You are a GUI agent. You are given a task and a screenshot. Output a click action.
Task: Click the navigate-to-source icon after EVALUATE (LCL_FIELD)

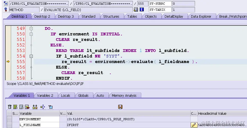coord(136,10)
